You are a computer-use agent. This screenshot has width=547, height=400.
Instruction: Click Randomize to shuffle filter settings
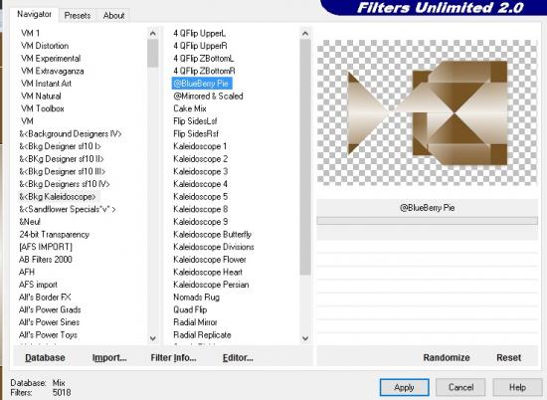447,358
